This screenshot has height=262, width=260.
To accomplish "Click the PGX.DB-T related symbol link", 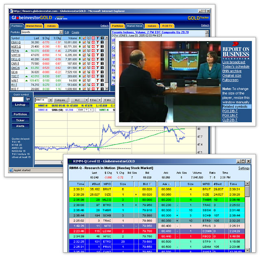I will (230, 111).
